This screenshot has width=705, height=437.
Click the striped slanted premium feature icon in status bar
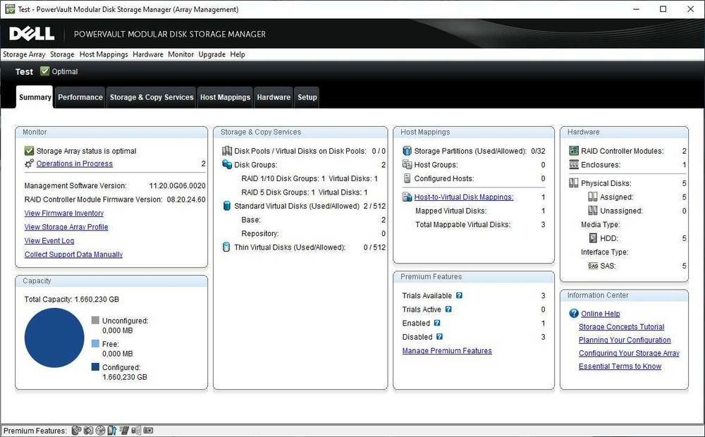pyautogui.click(x=124, y=430)
